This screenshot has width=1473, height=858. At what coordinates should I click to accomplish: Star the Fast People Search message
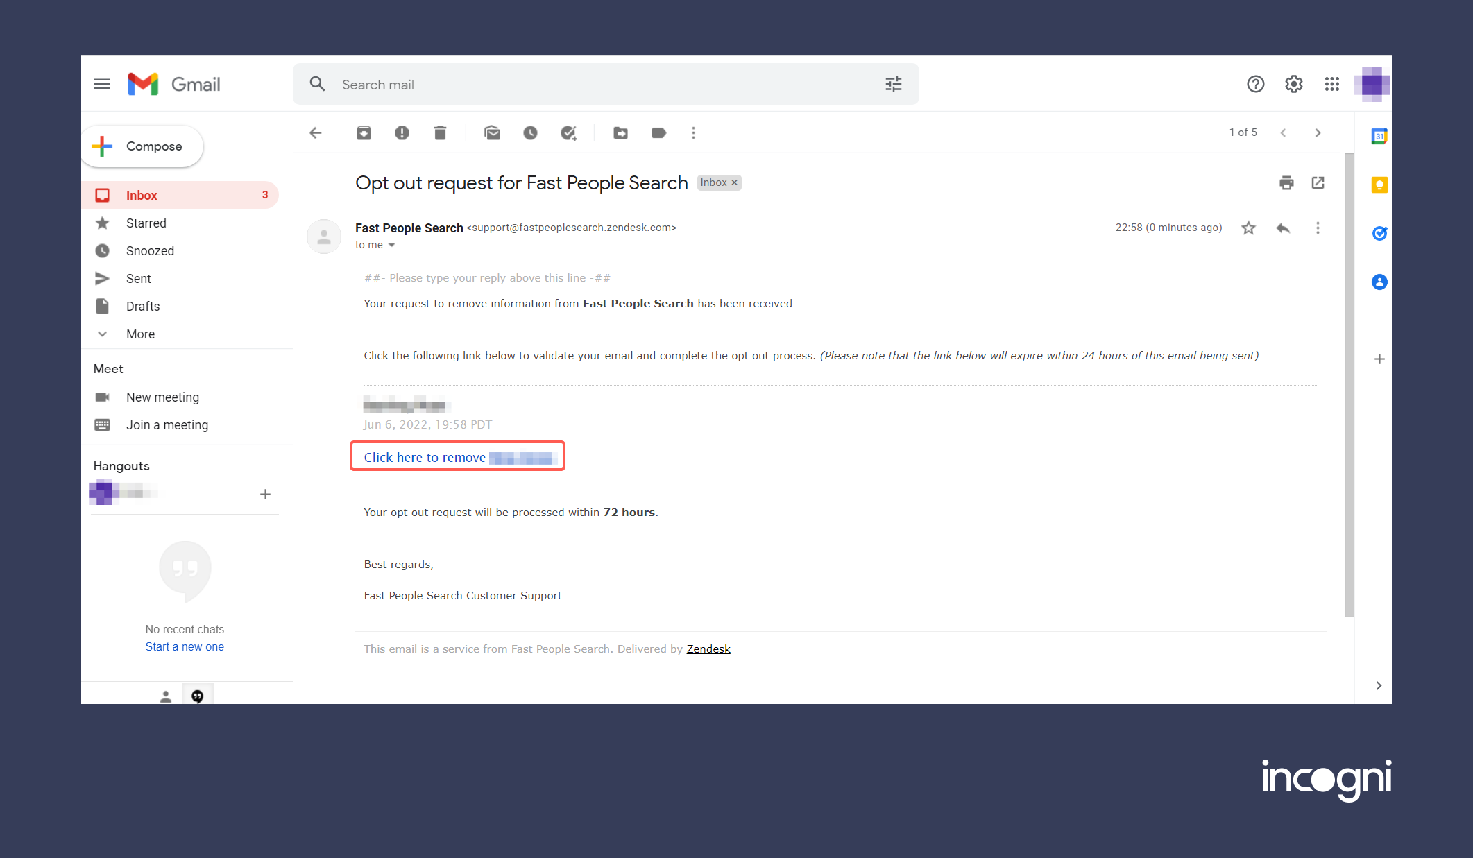point(1248,228)
